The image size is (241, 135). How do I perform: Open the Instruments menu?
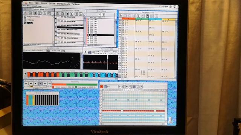pyautogui.click(x=63, y=4)
